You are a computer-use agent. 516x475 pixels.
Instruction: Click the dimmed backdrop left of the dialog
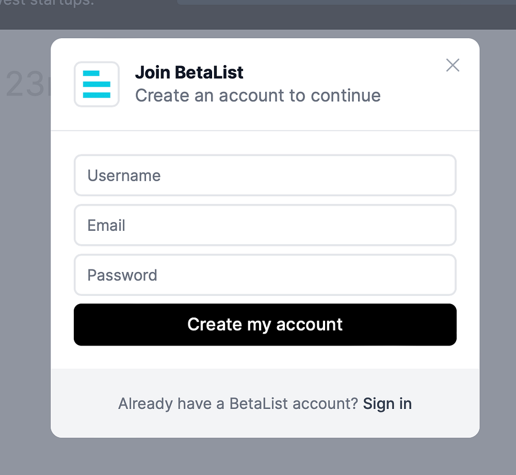[x=25, y=258]
